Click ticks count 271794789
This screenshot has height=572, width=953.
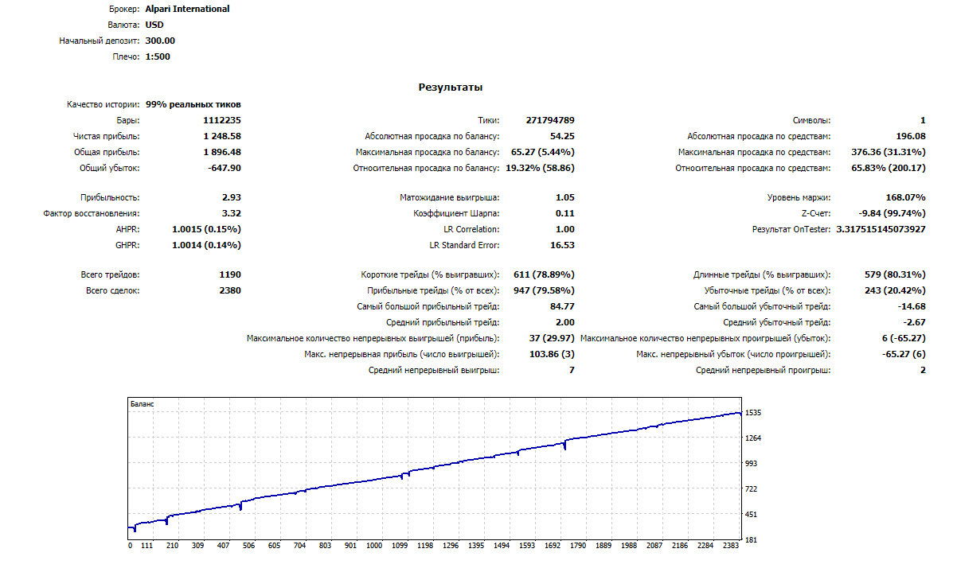pyautogui.click(x=550, y=120)
